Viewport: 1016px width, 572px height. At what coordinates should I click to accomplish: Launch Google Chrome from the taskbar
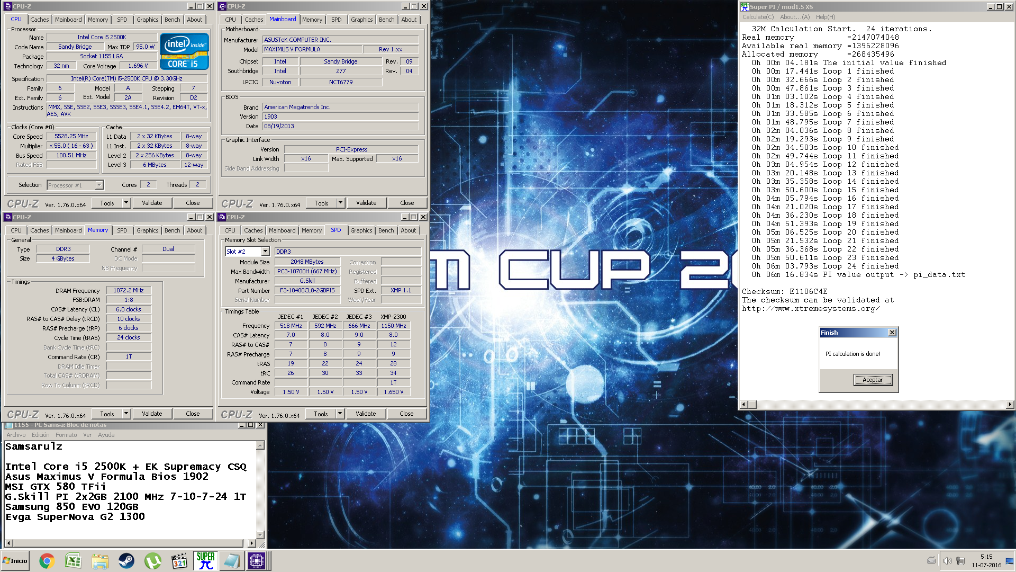(47, 561)
